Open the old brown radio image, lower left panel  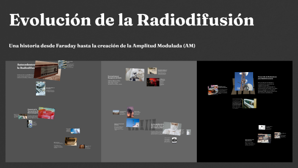pos(71,142)
